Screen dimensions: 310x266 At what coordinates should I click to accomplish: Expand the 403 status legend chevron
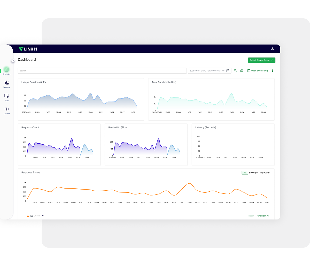(x=43, y=216)
